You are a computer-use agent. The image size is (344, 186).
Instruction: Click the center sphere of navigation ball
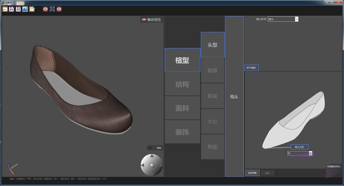(x=152, y=165)
